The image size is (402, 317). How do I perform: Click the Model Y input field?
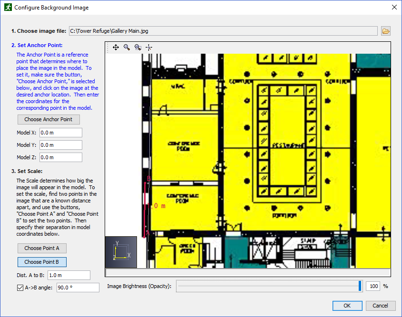(61, 145)
